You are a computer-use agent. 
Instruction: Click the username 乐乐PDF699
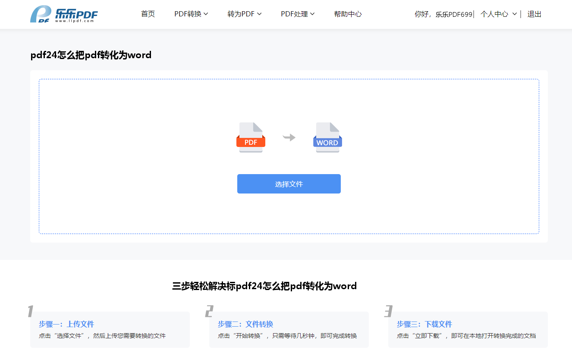coord(454,14)
